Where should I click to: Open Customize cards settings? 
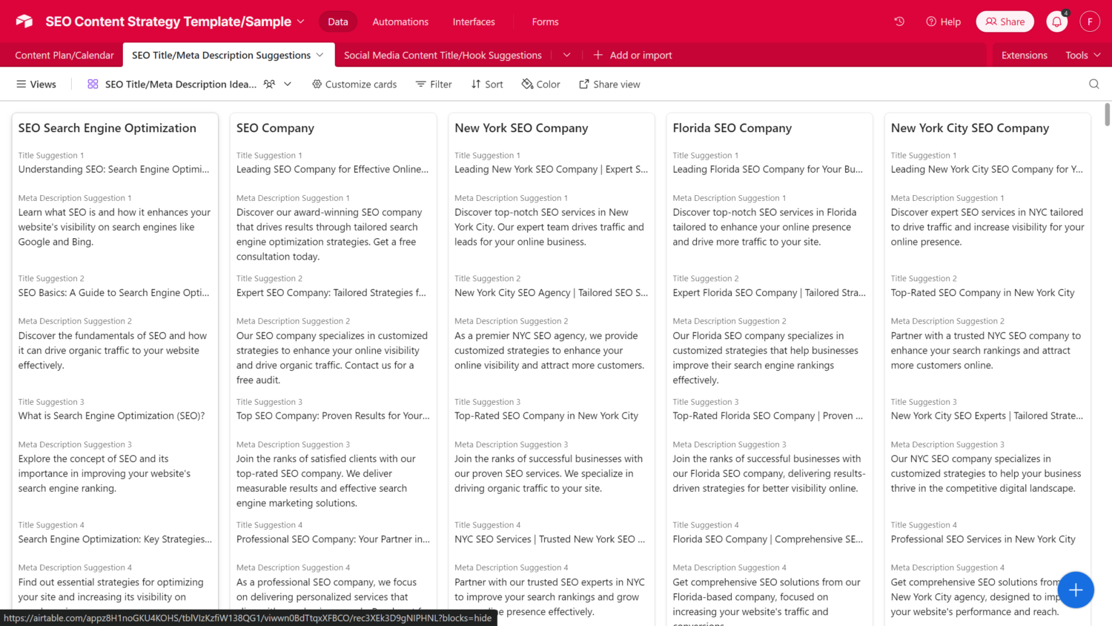(354, 84)
